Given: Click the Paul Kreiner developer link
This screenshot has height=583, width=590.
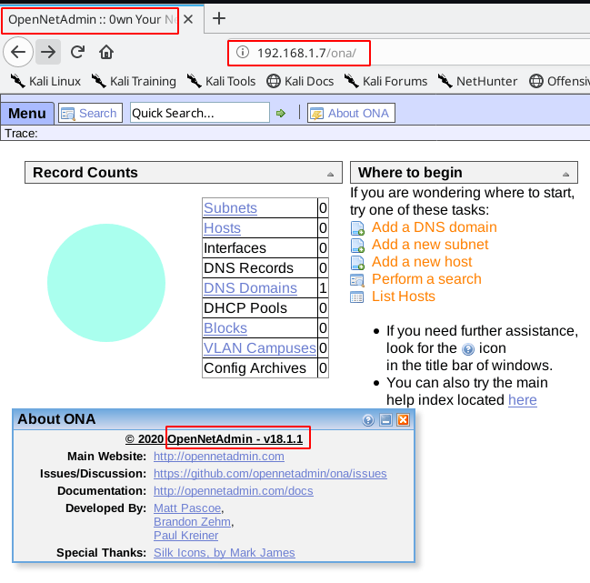Looking at the screenshot, I should 185,535.
